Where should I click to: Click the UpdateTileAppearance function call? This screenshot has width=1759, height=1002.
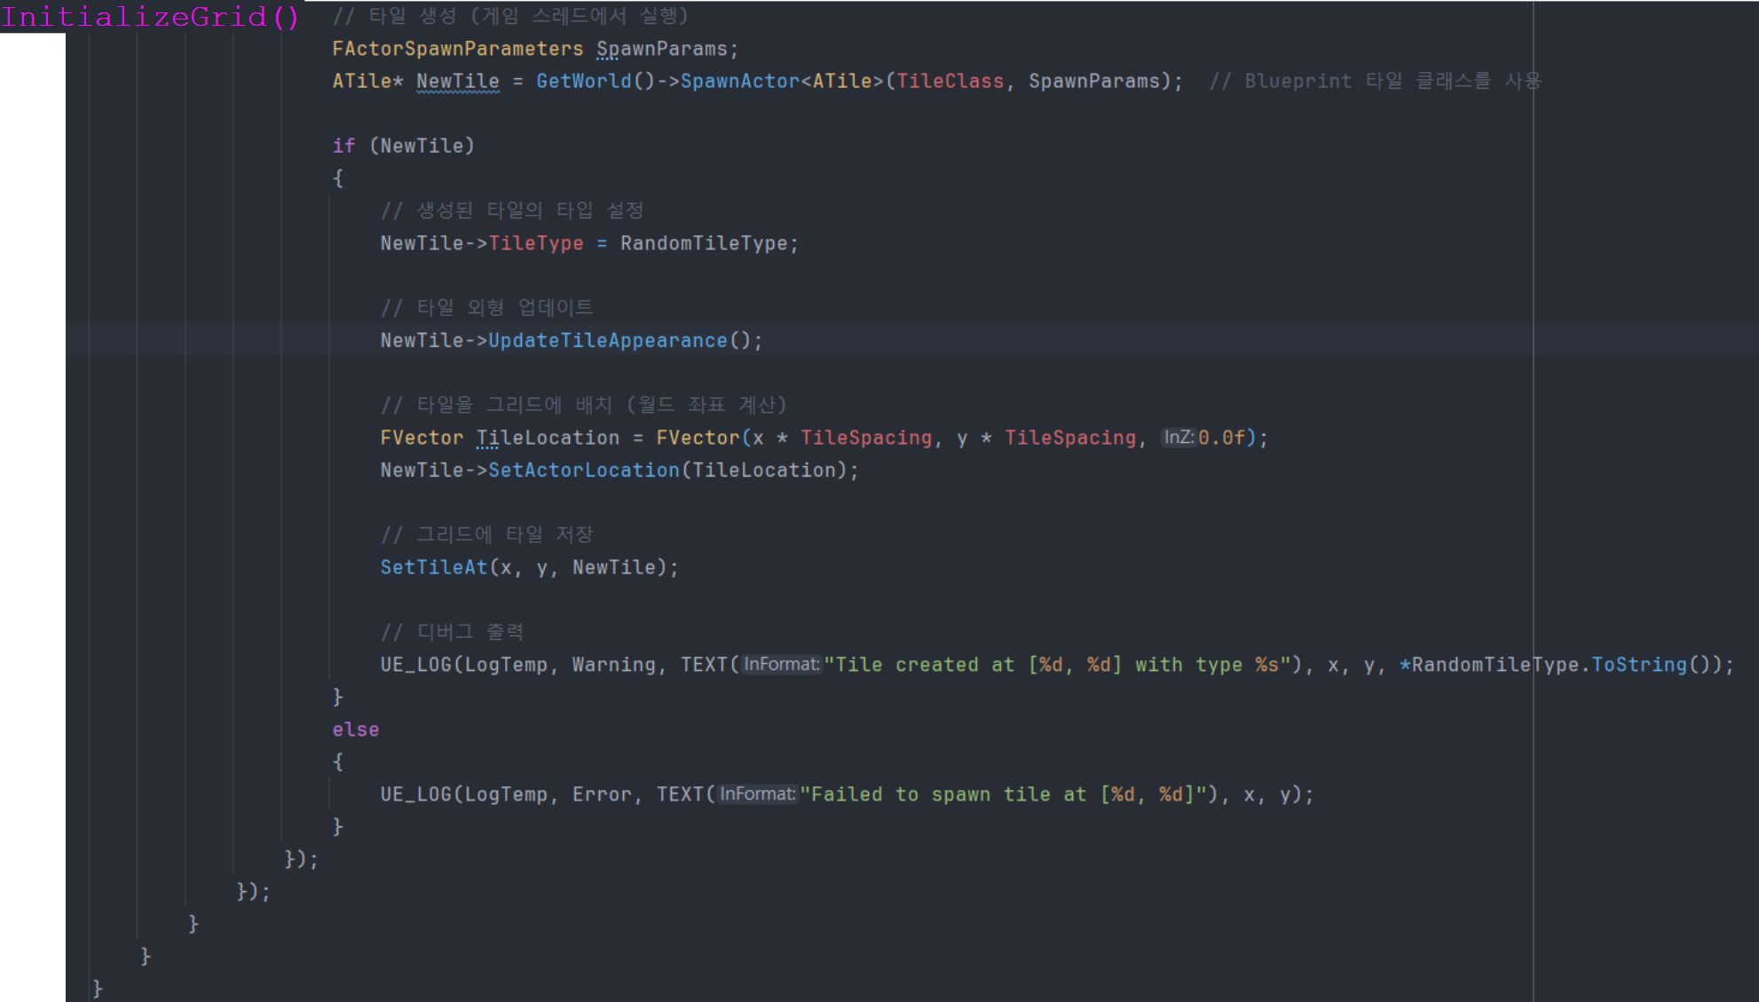(x=607, y=341)
